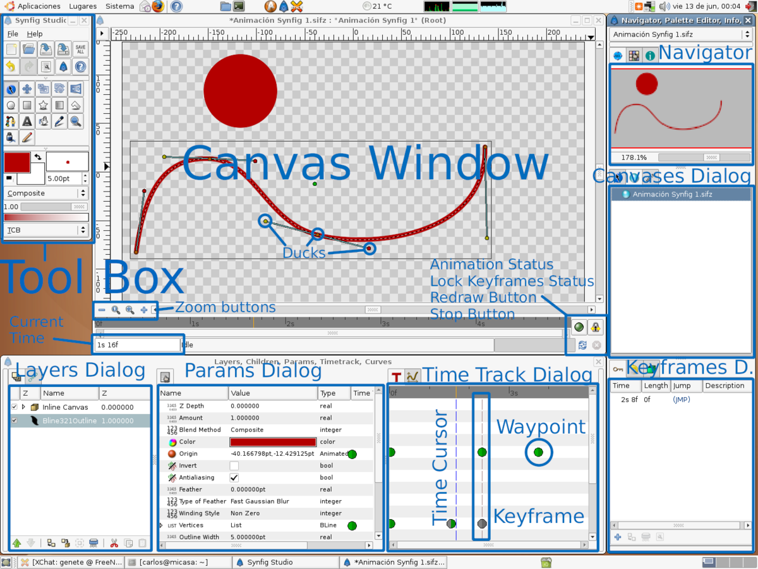The height and width of the screenshot is (569, 758).
Task: Select the Star tool
Action: pos(43,105)
